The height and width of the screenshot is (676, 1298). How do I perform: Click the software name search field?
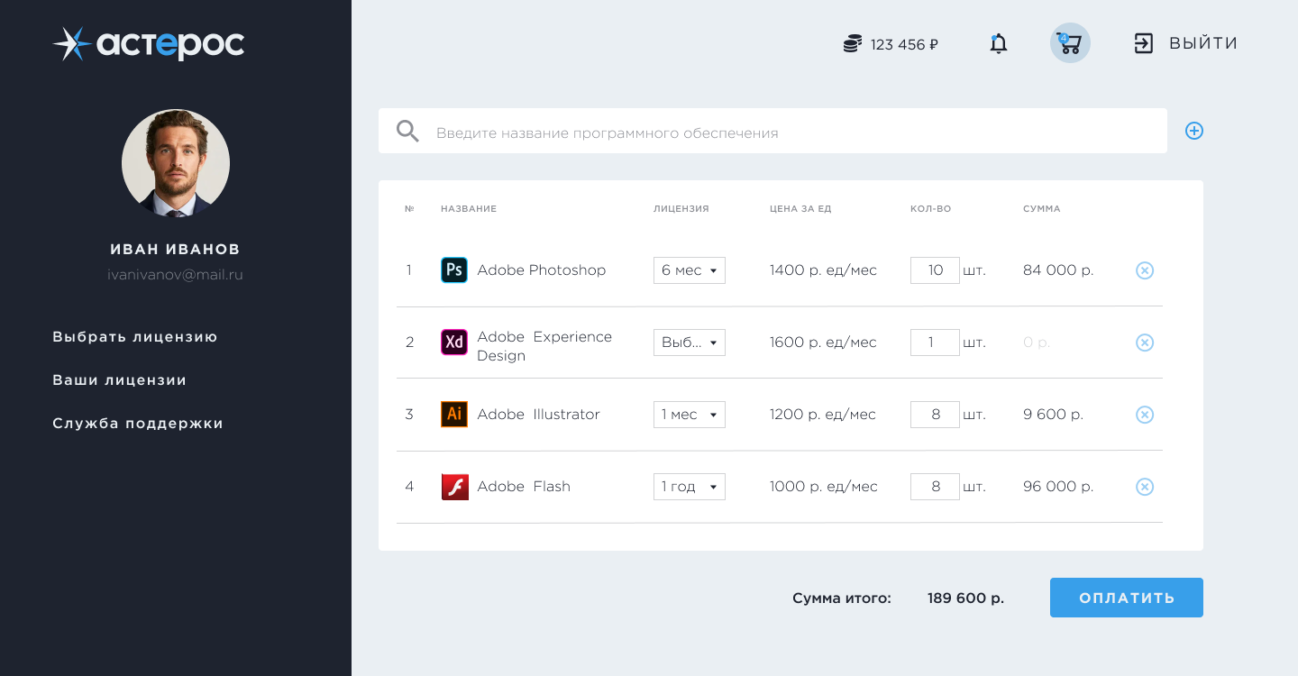coord(772,131)
